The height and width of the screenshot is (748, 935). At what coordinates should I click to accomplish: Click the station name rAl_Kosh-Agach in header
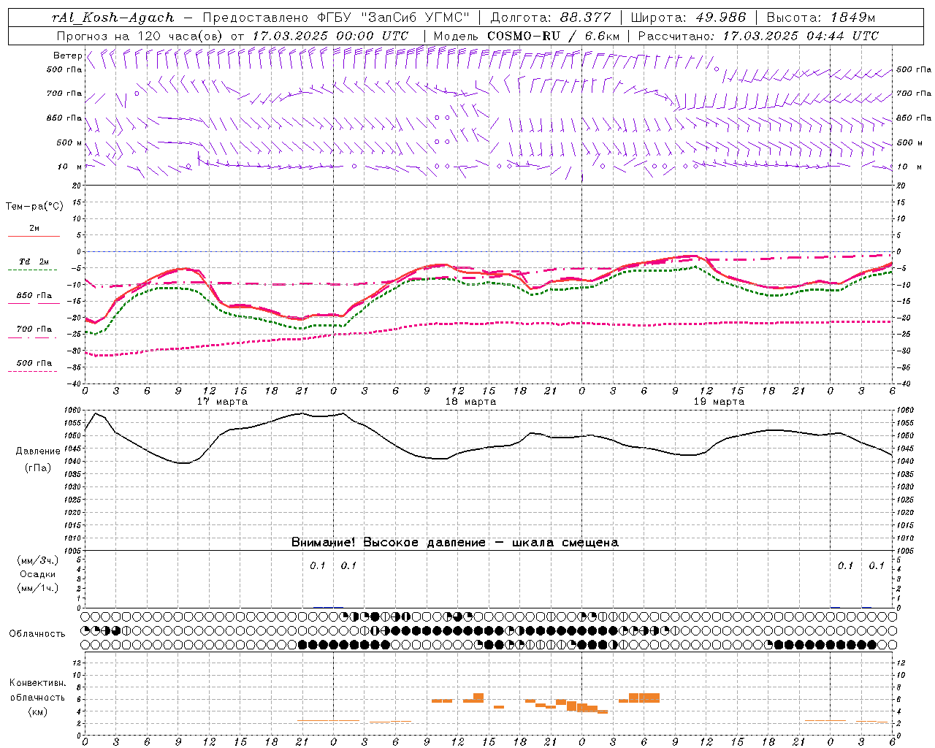point(113,18)
